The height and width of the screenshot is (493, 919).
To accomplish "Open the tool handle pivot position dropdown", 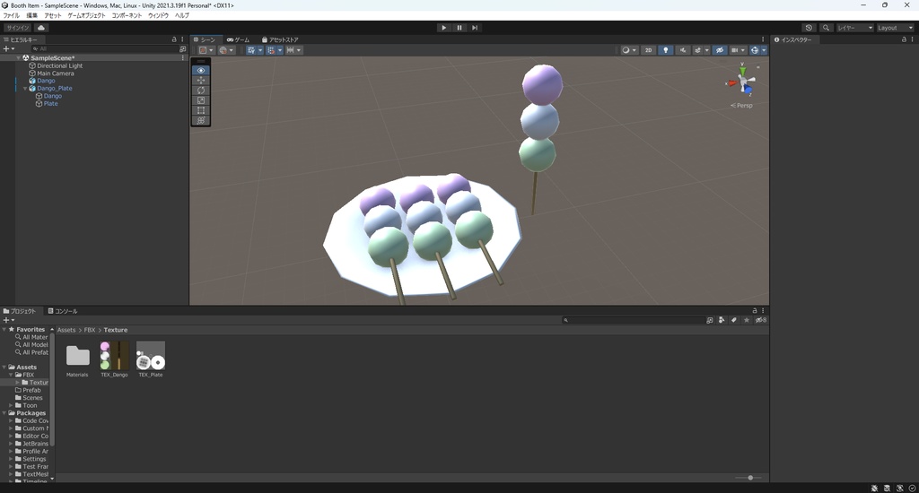I will coord(206,50).
